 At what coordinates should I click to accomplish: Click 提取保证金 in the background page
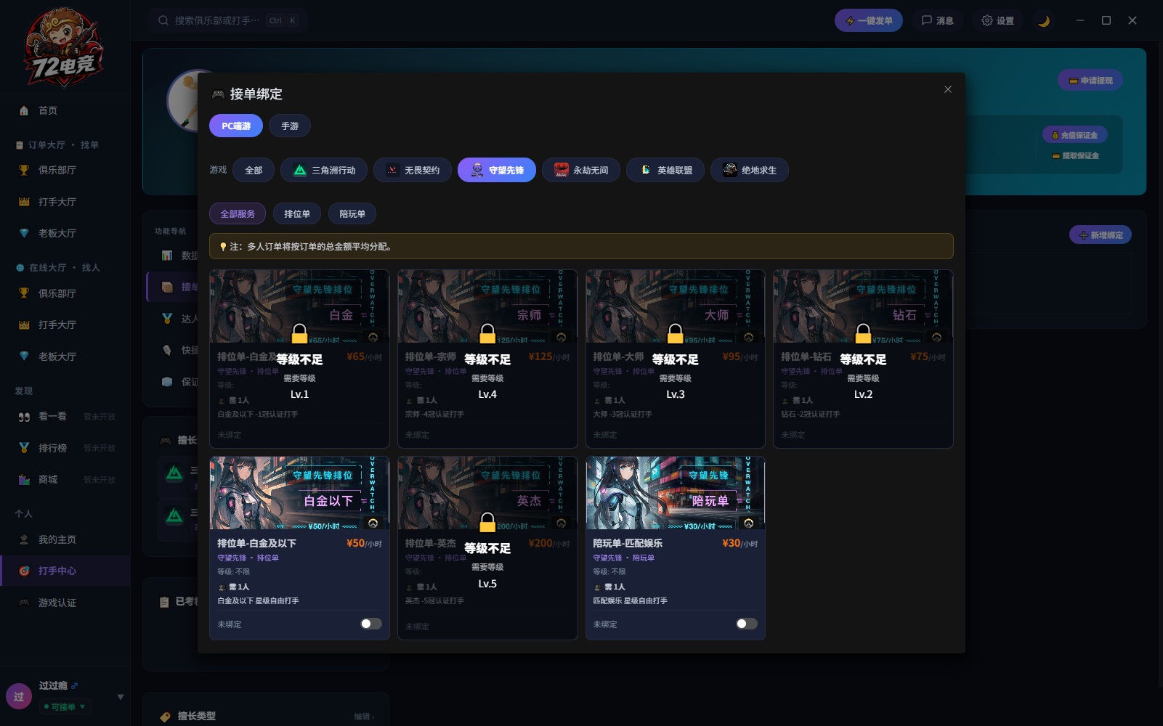pyautogui.click(x=1075, y=155)
